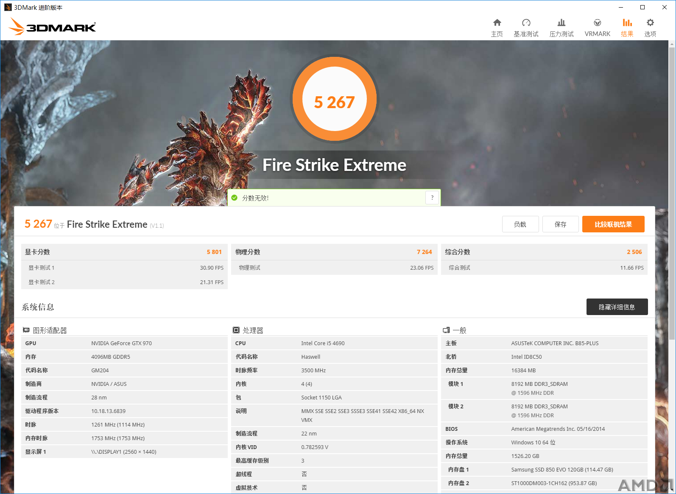Click CPU code name Haswell
Screen dimensions: 676x494
click(311, 357)
